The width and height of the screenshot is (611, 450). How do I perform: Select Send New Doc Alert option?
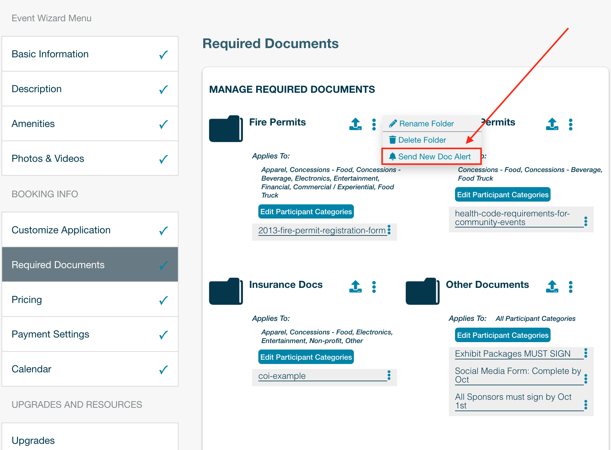tap(432, 157)
